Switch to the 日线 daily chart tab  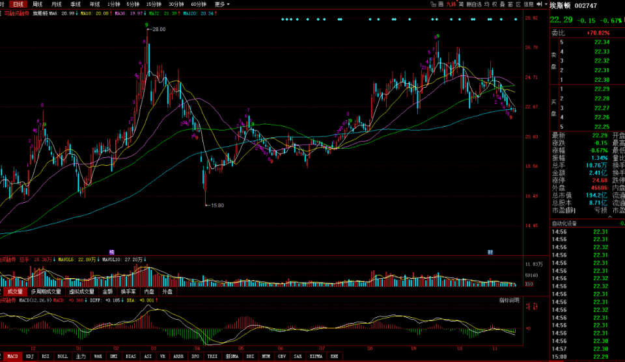click(x=18, y=5)
